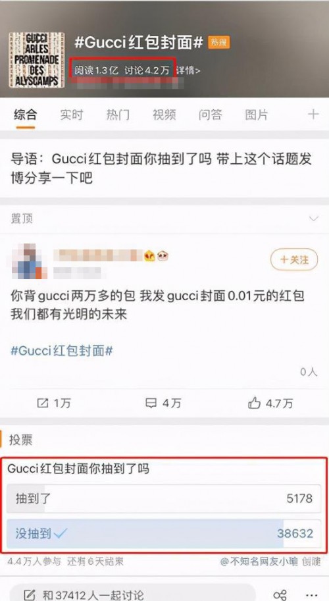329x601 pixels.
Task: Switch to the 热门 tab
Action: click(x=118, y=115)
